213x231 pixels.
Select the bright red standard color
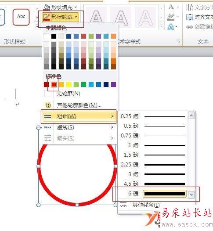click(54, 85)
